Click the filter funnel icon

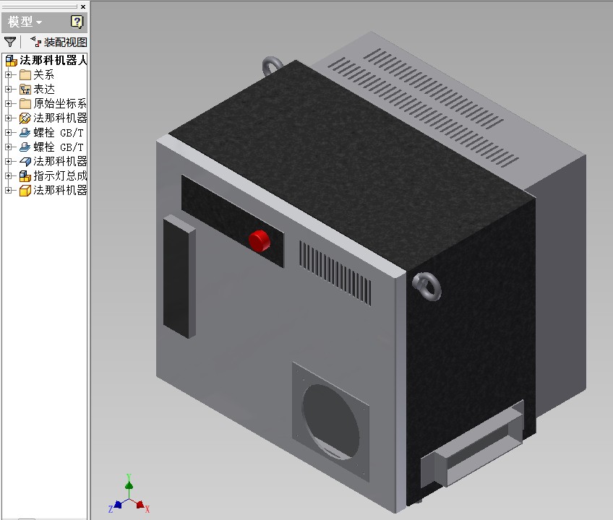coord(10,42)
